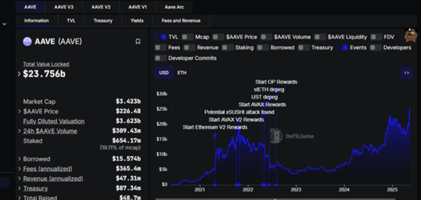
Task: Enable the $AAVE Volume series
Action: pyautogui.click(x=266, y=37)
